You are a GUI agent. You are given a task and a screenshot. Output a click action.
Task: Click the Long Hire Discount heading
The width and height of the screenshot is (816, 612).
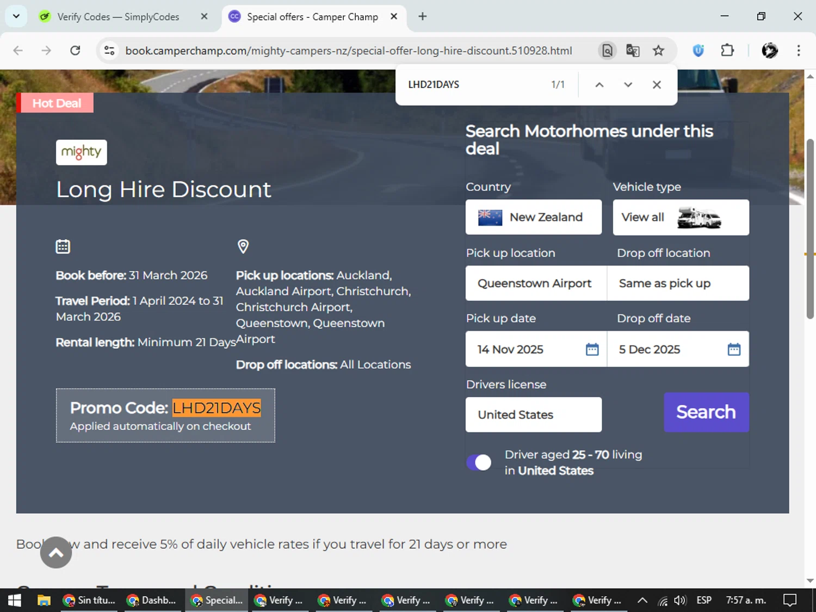(x=163, y=190)
